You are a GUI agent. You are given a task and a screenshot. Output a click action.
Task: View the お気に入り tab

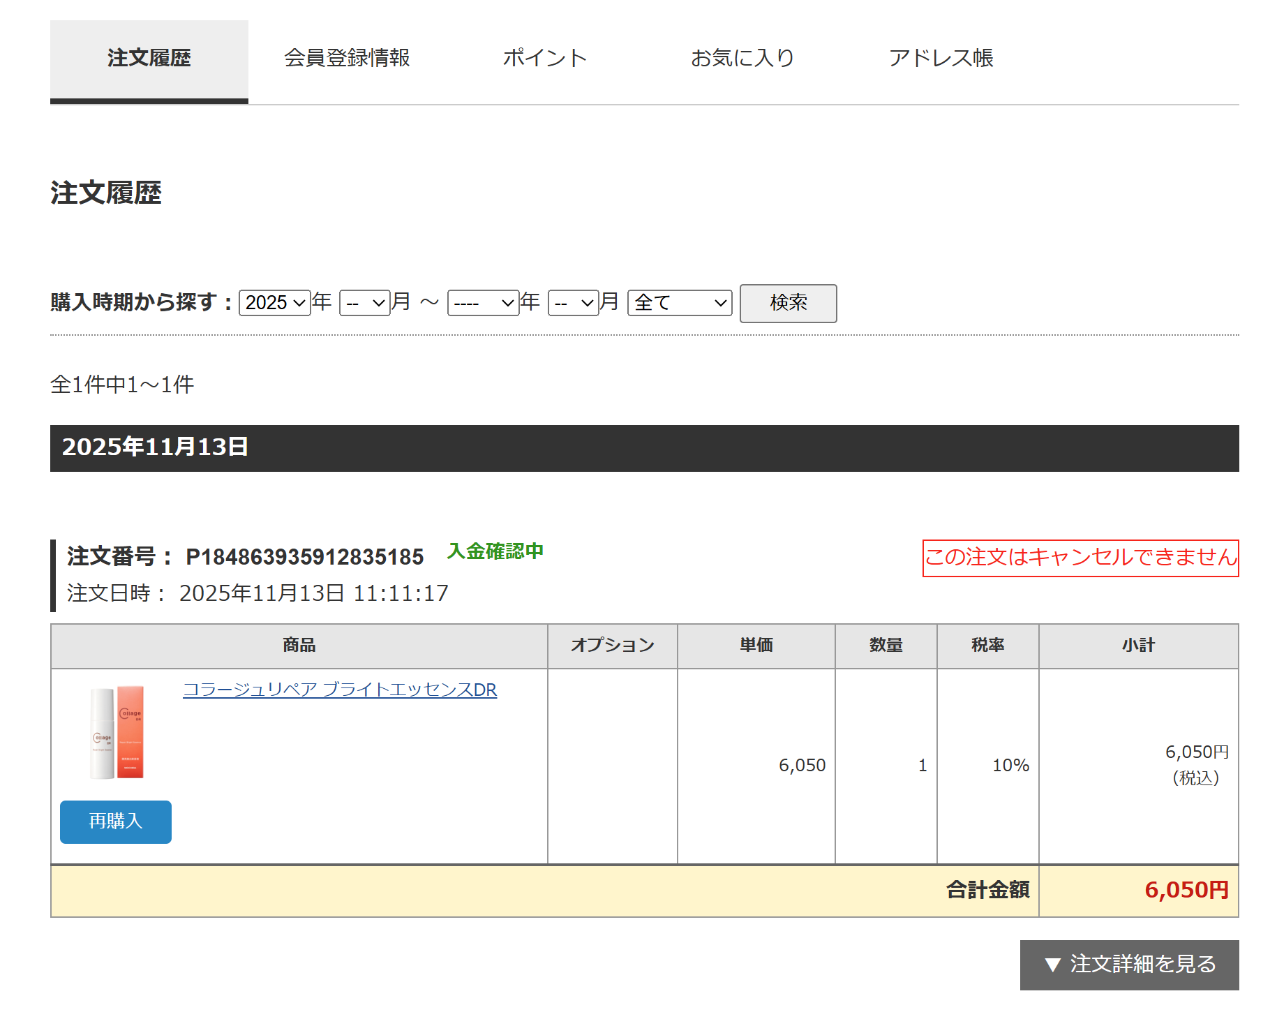pyautogui.click(x=742, y=59)
